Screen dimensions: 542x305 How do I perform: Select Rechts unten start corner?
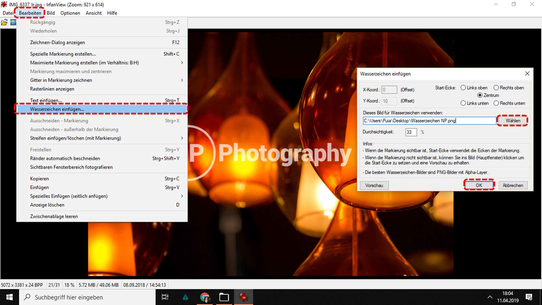click(x=496, y=103)
